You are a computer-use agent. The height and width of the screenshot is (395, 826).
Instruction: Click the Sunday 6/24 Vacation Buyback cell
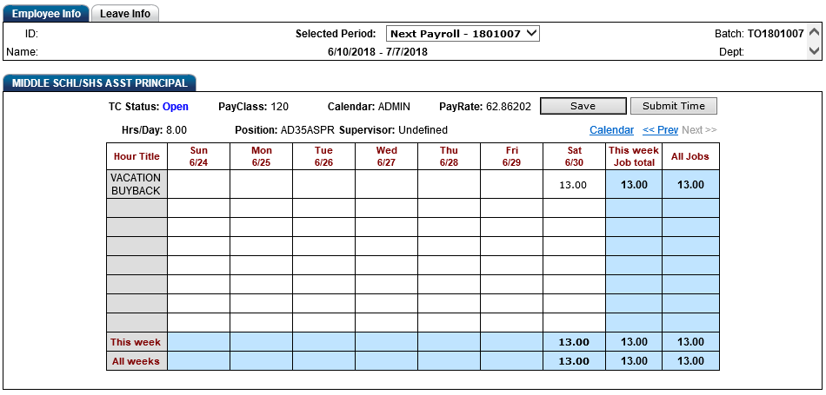pos(198,184)
